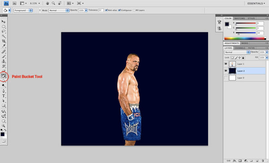The image size is (269, 163).
Task: Toggle lock transparent pixels
Action: (232, 58)
